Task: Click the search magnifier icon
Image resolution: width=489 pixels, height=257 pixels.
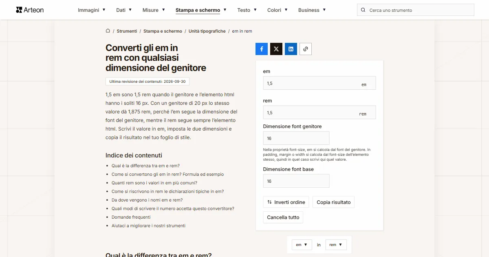Action: tap(363, 10)
